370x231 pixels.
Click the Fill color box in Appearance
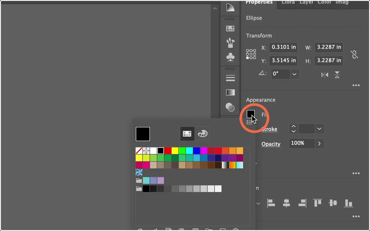tap(251, 114)
